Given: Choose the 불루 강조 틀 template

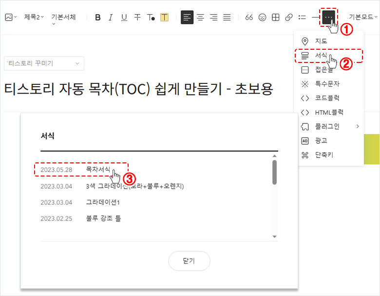Looking at the screenshot, I should [103, 218].
